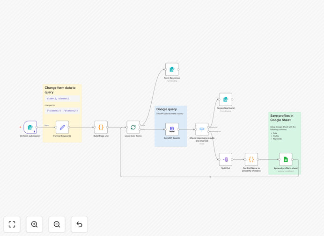
Task: Click the Build Page List label
Action: point(101,136)
